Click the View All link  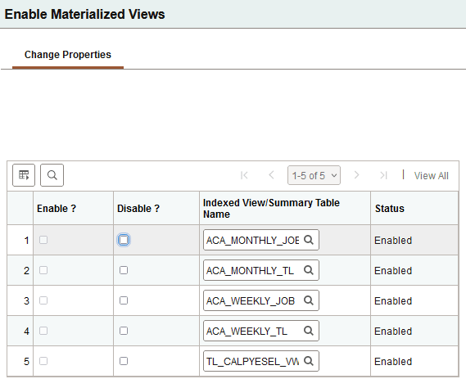432,175
